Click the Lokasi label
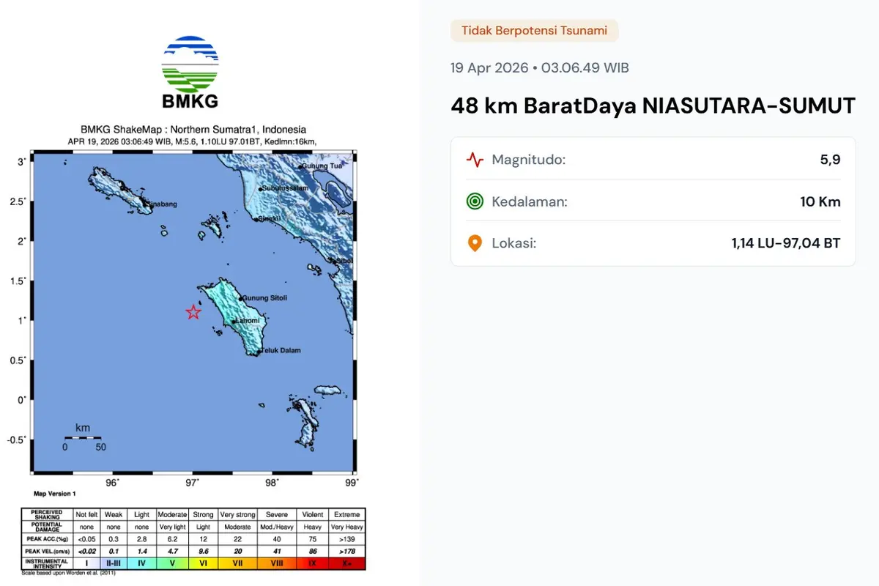The image size is (879, 586). (x=514, y=243)
